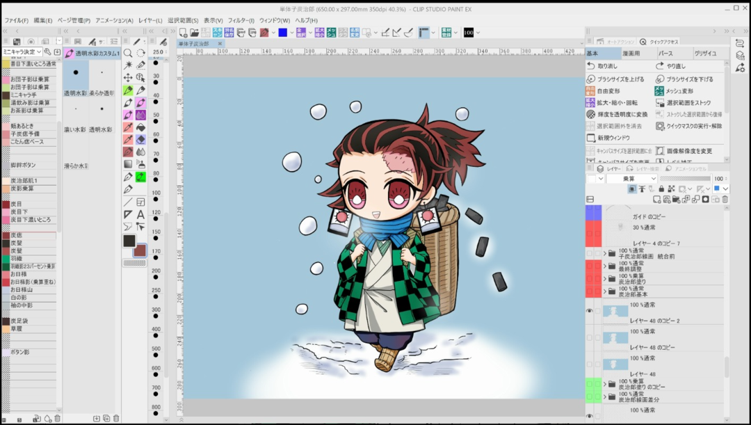Select the 透明水彩 sub tool
This screenshot has height=425, width=751.
76,79
